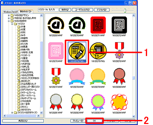Click the 再読込 reload button
The width and height of the screenshot is (153, 125).
point(23,121)
